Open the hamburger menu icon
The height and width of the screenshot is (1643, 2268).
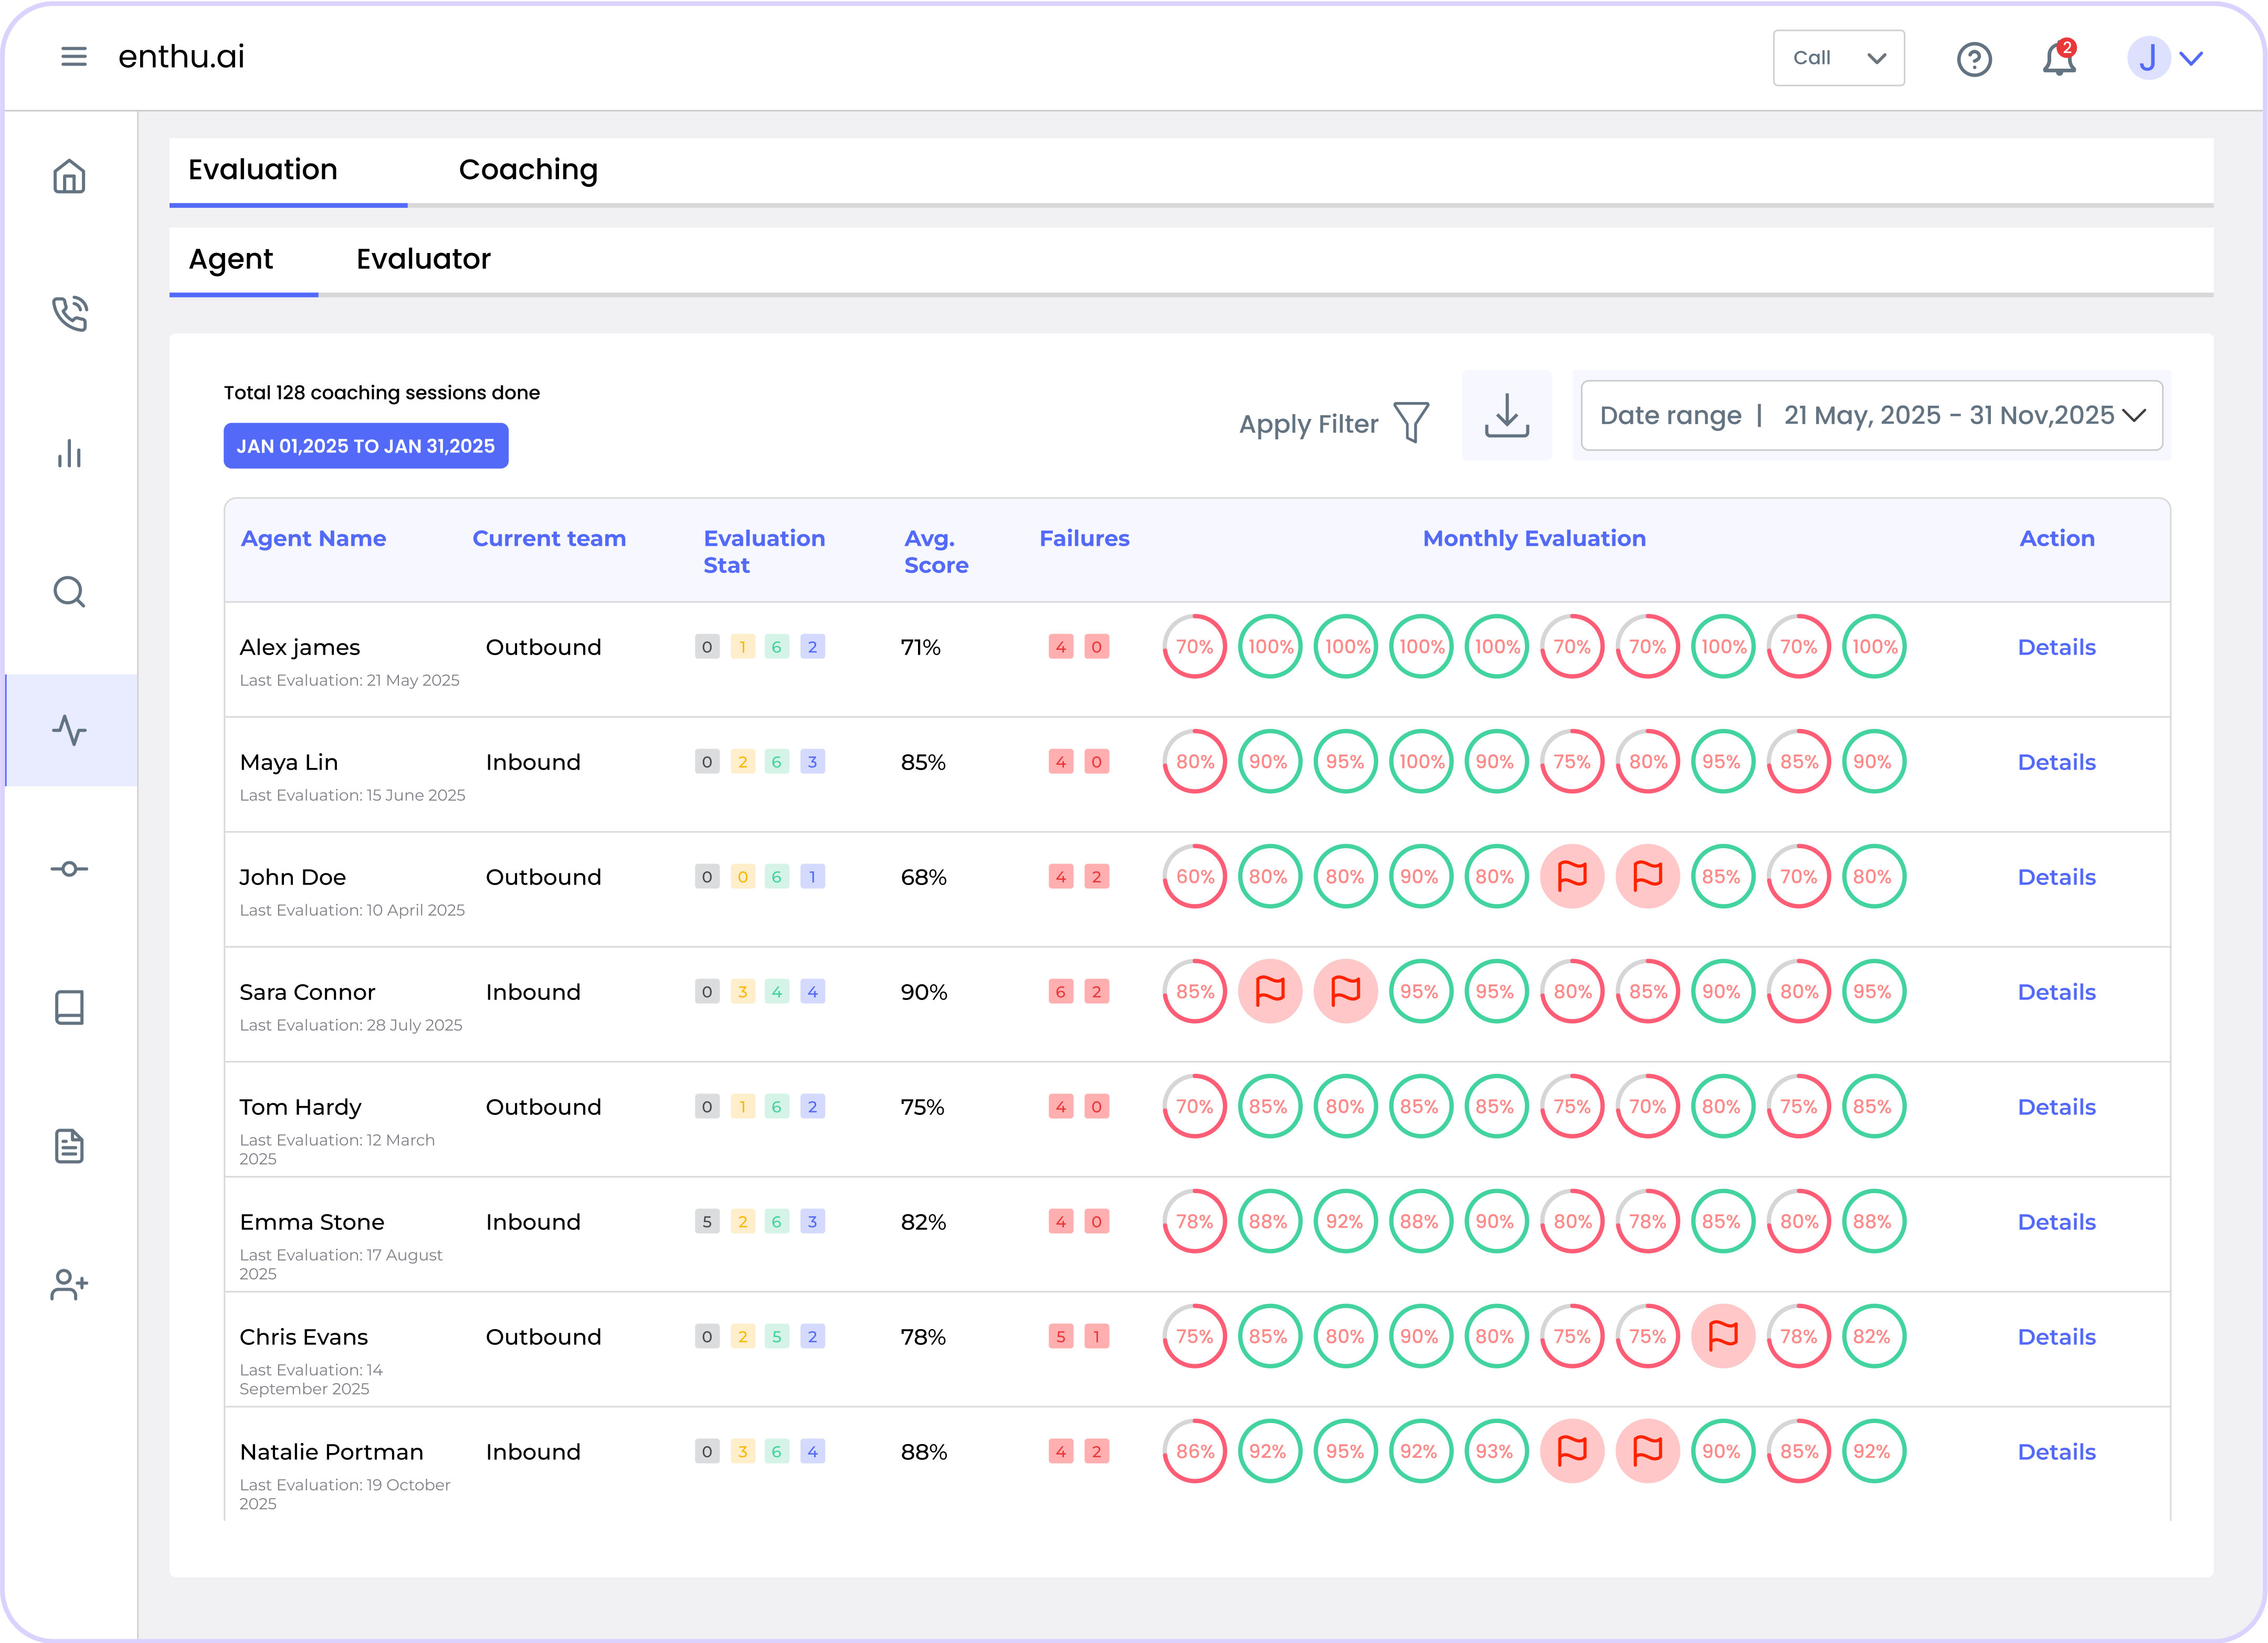[74, 57]
